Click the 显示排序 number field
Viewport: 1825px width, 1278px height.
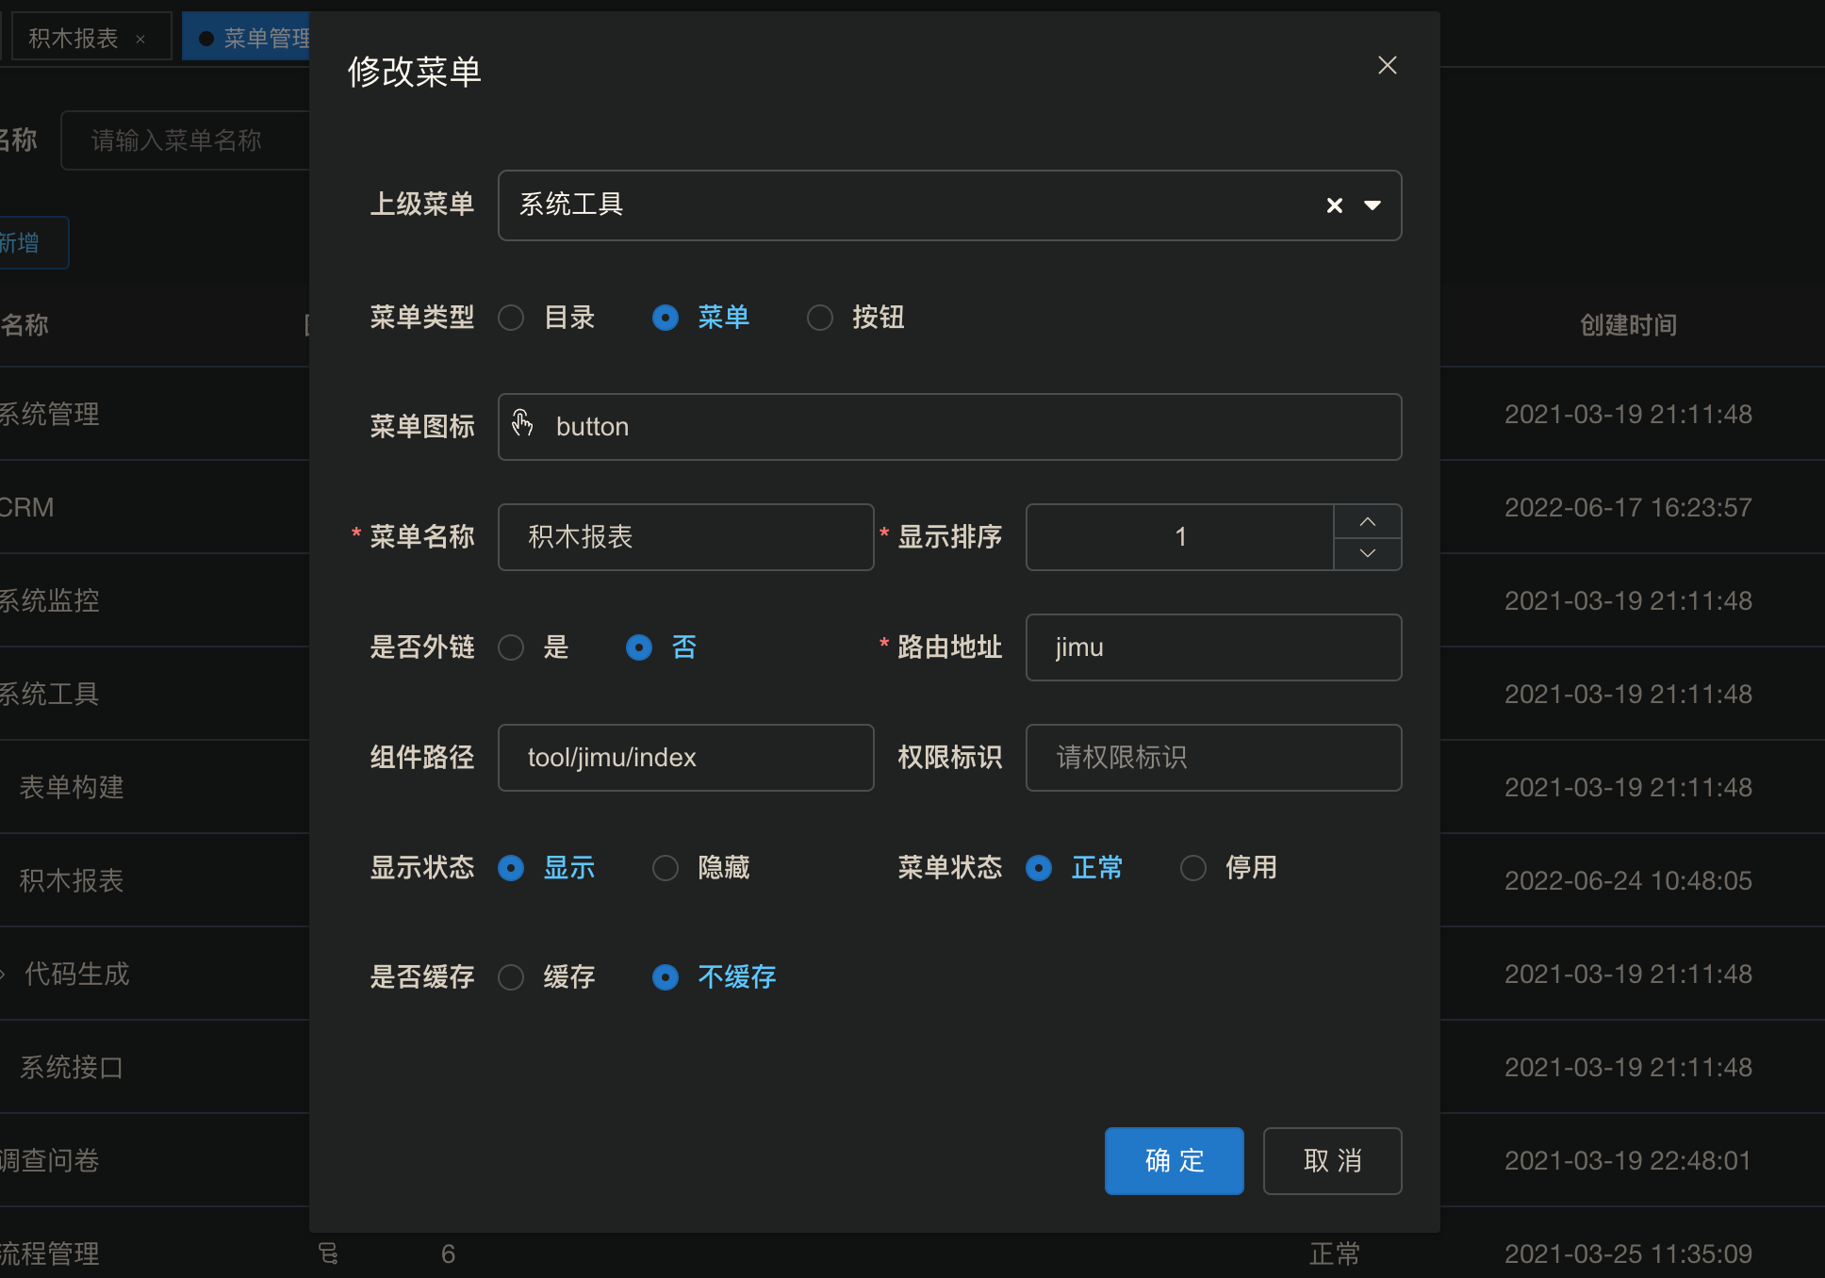pyautogui.click(x=1179, y=537)
